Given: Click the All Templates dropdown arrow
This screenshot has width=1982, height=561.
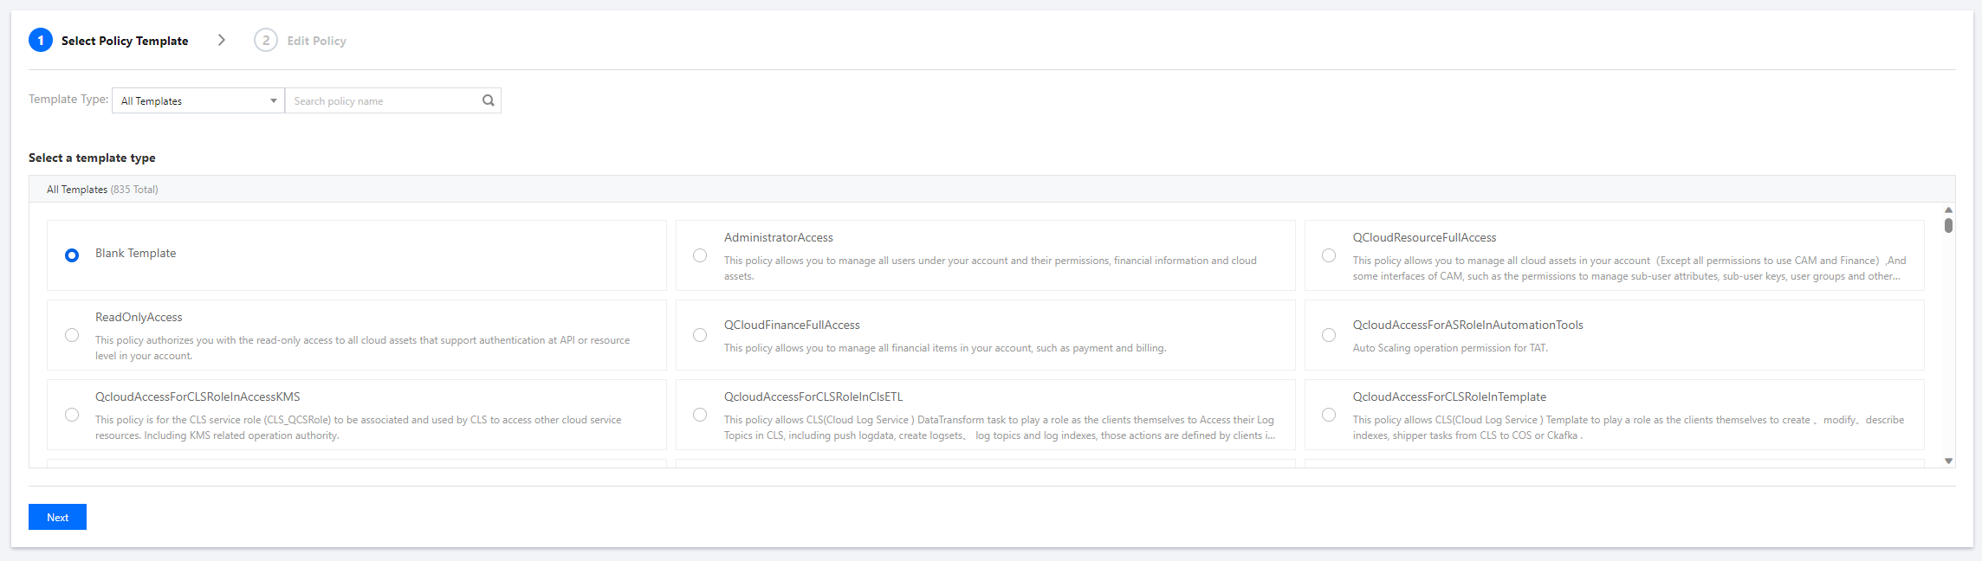Looking at the screenshot, I should point(273,100).
